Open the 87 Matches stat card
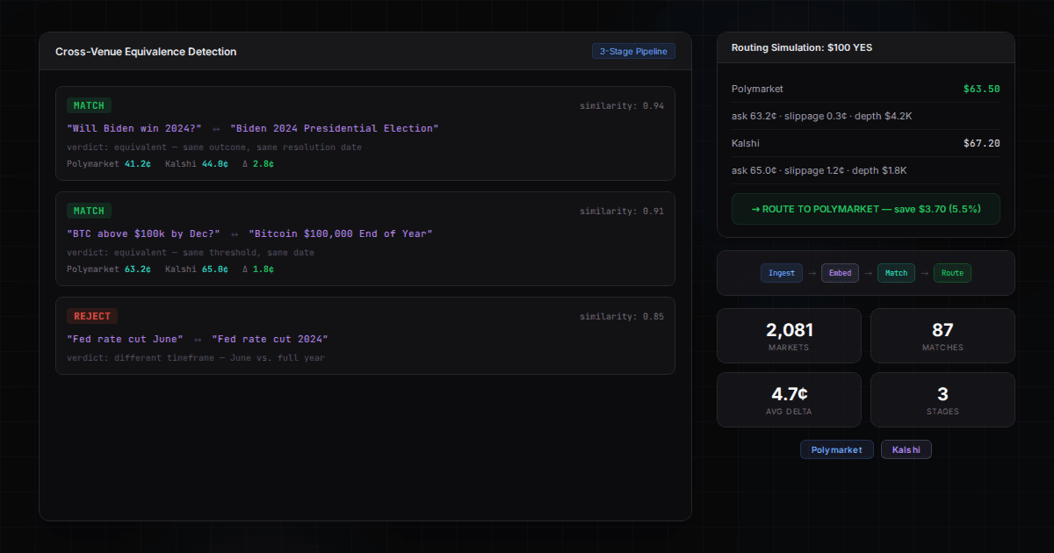Image resolution: width=1054 pixels, height=553 pixels. (942, 335)
